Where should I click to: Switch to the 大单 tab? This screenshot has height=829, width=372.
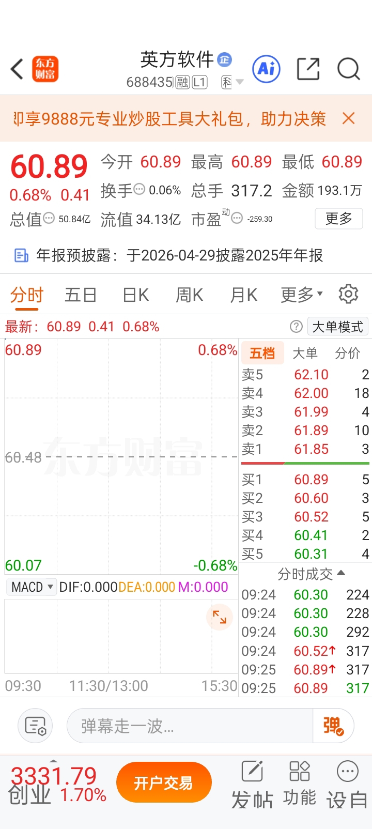[x=305, y=354]
